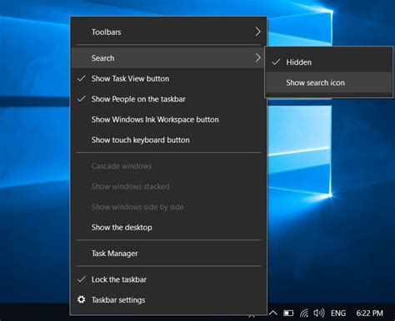Click the Search submenu chevron arrow

click(257, 57)
